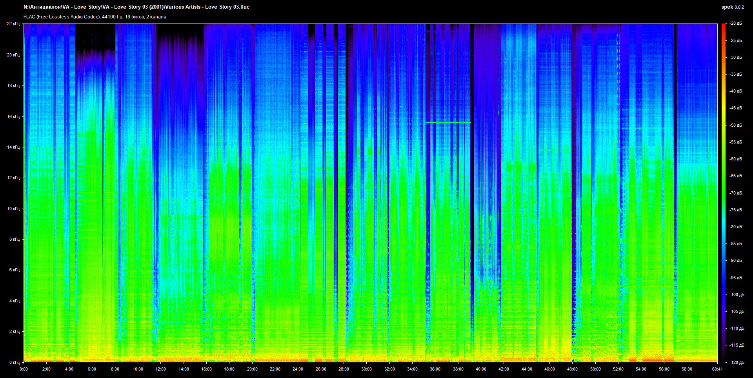Click the 60:41 end time label
Screen dimensions: 753x378
(717, 369)
